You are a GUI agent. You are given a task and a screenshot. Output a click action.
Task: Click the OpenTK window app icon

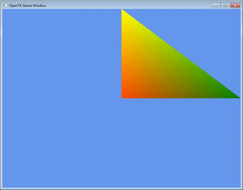point(5,5)
